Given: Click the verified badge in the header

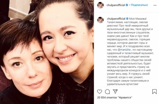Looking at the screenshot, I should [x=127, y=5].
